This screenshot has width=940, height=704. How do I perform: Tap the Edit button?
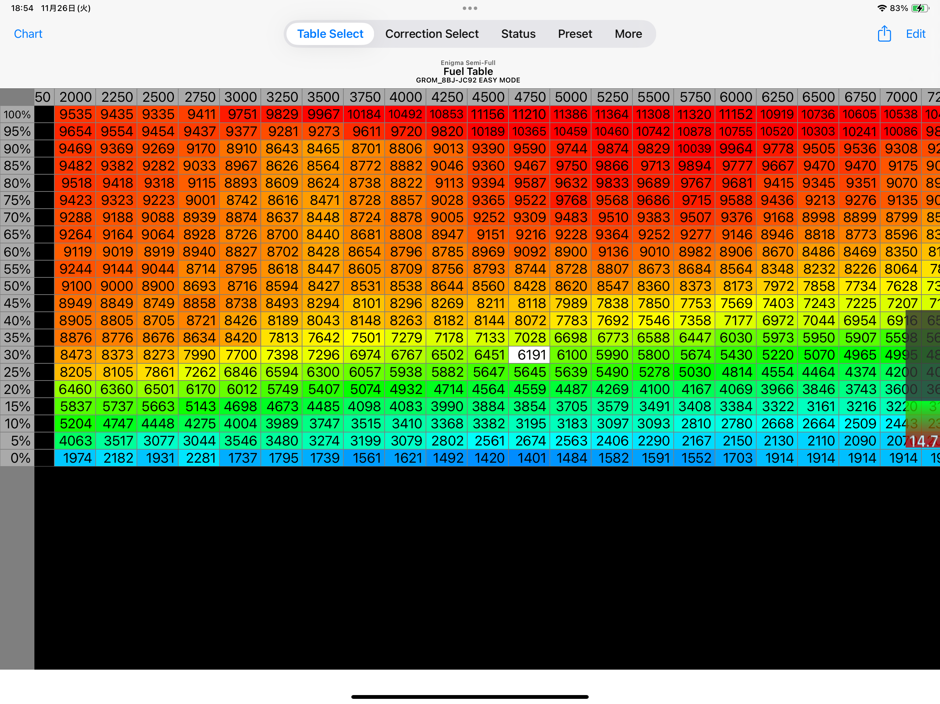pyautogui.click(x=915, y=34)
